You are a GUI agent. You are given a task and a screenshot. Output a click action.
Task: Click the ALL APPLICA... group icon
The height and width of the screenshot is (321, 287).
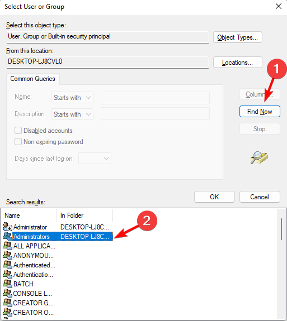tap(8, 246)
